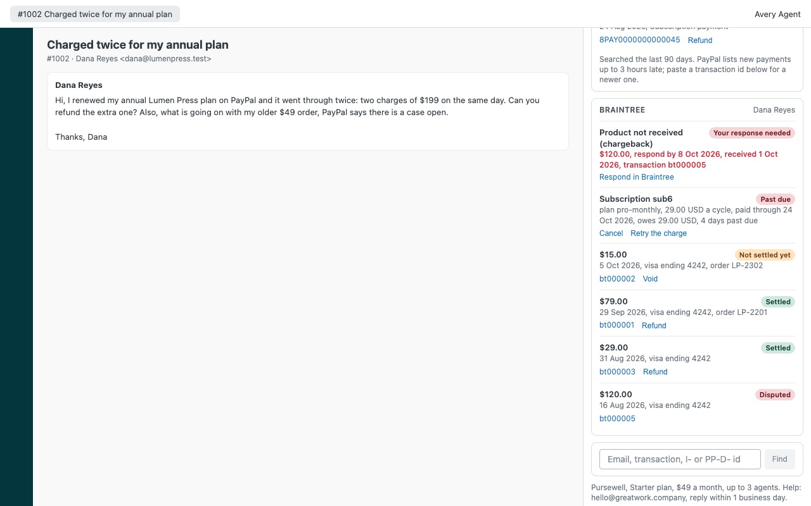
Task: Click the Past due status badge
Action: (776, 199)
